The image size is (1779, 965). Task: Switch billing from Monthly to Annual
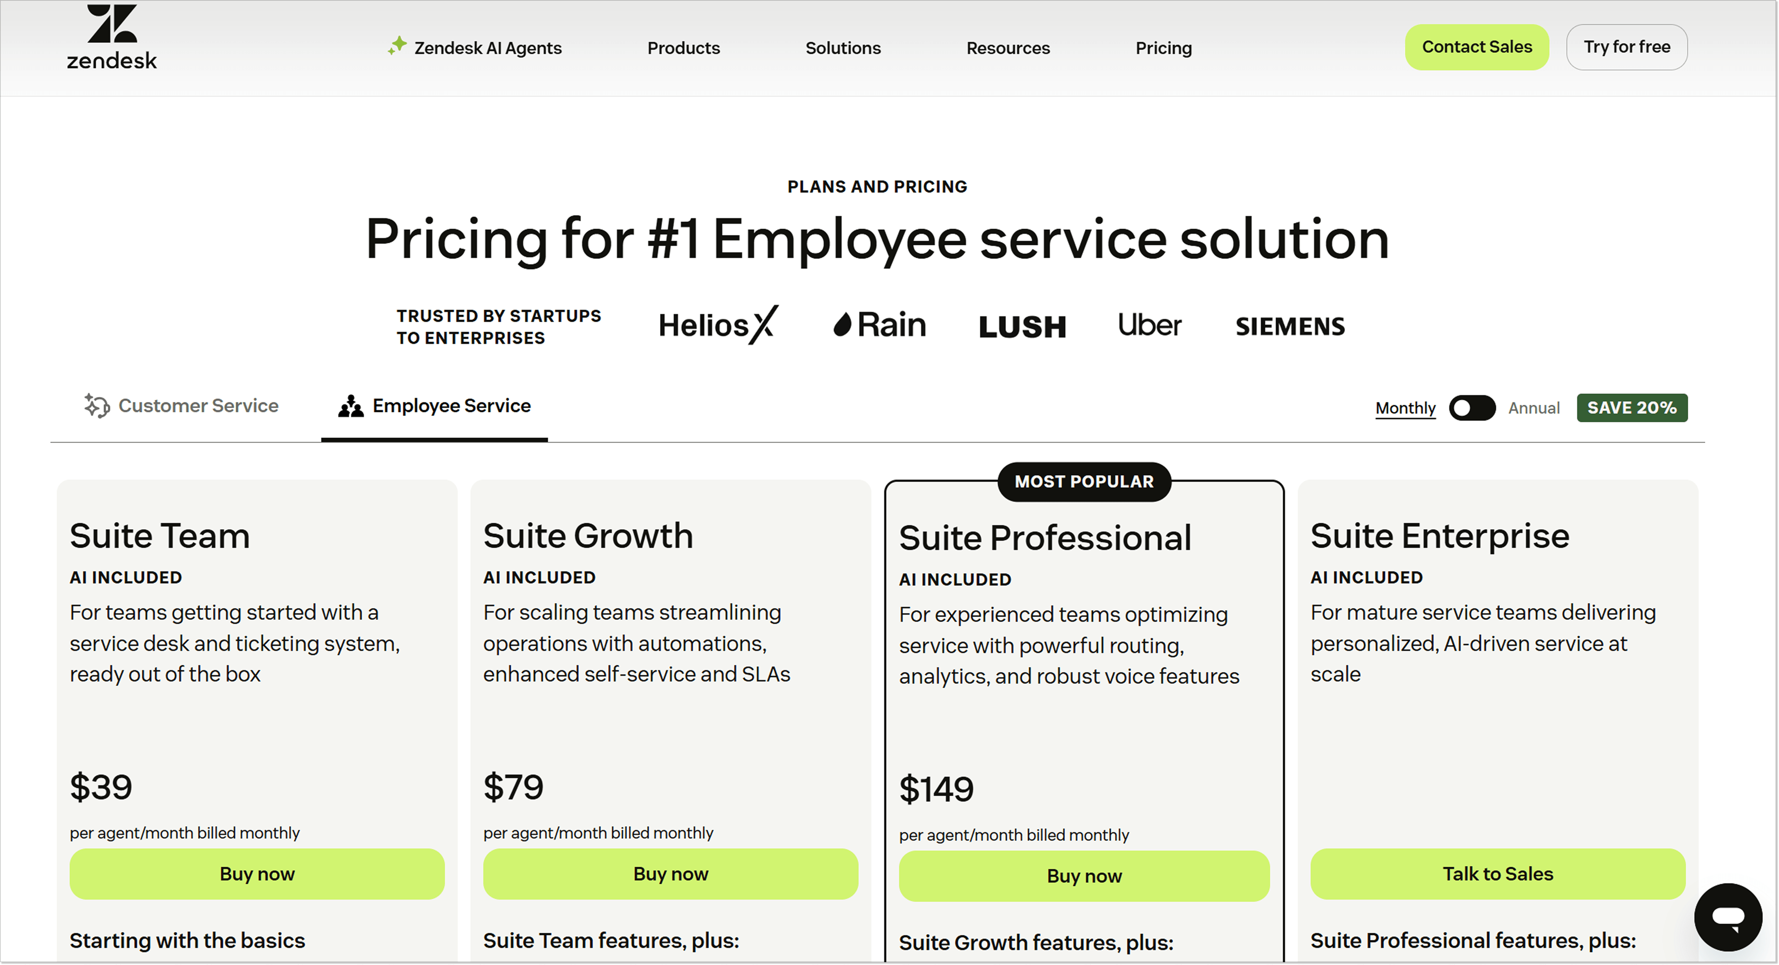pyautogui.click(x=1534, y=408)
